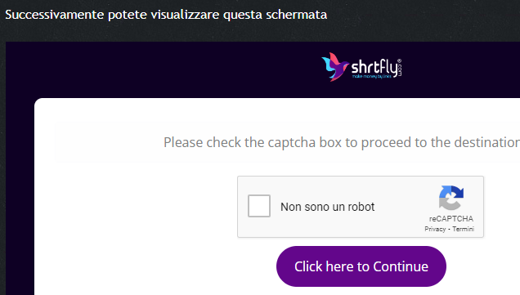Click the "Please check the captcha box" message
The image size is (520, 295).
tap(342, 142)
